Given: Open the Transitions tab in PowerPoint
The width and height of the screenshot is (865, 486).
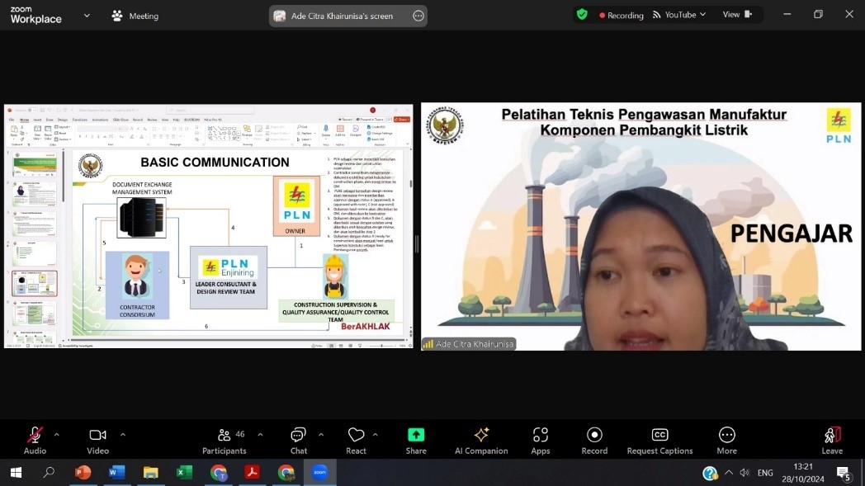Looking at the screenshot, I should pos(80,119).
